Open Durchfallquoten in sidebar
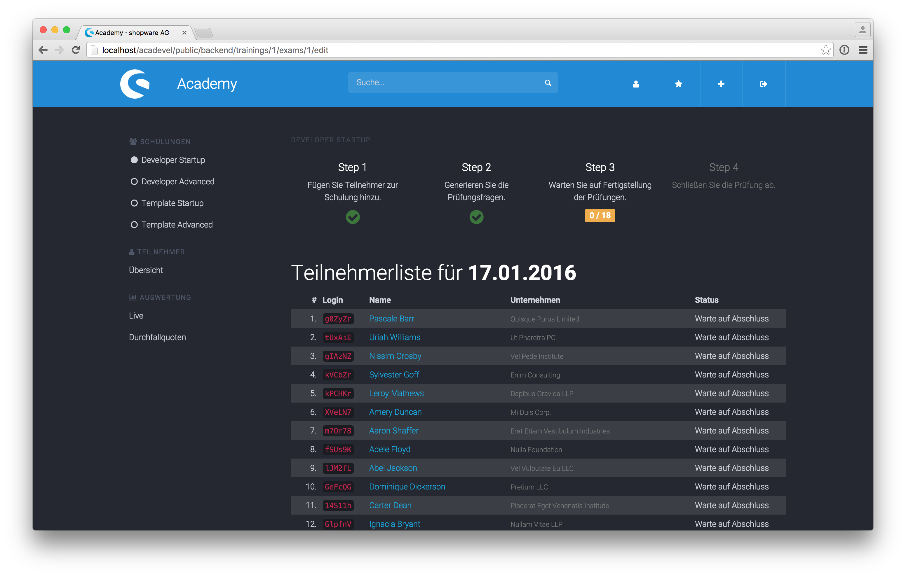This screenshot has height=577, width=906. pos(157,338)
